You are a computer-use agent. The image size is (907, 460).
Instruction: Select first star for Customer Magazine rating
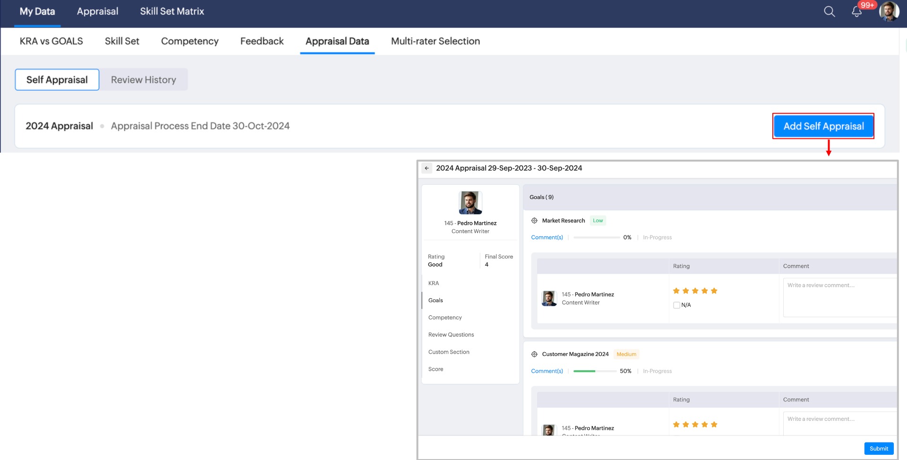point(676,425)
